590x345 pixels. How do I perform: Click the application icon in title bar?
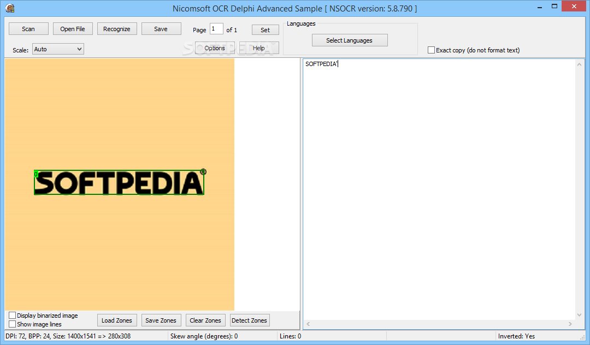[x=10, y=8]
